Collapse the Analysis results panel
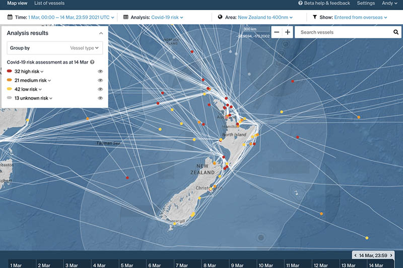The width and height of the screenshot is (403, 268). click(101, 33)
